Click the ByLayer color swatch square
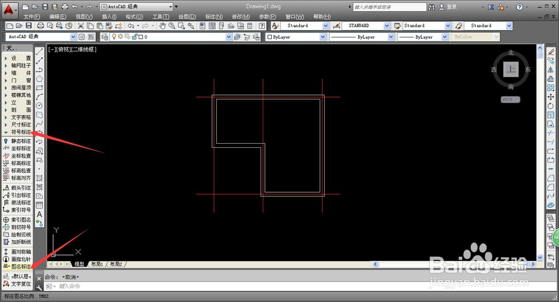Screen dimensions: 559x302 pyautogui.click(x=269, y=37)
